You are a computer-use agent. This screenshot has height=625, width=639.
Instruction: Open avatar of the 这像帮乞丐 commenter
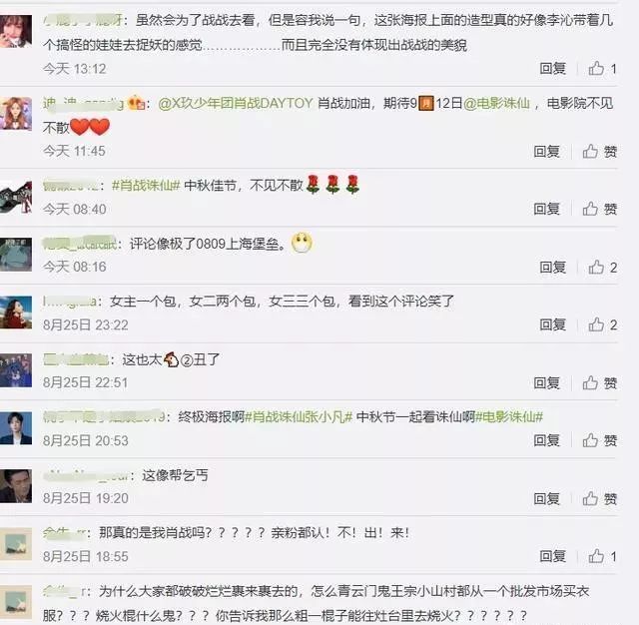click(16, 485)
